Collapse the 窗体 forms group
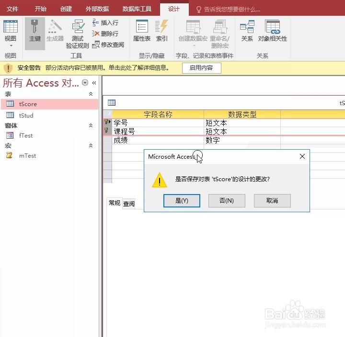The height and width of the screenshot is (337, 345). pos(91,125)
